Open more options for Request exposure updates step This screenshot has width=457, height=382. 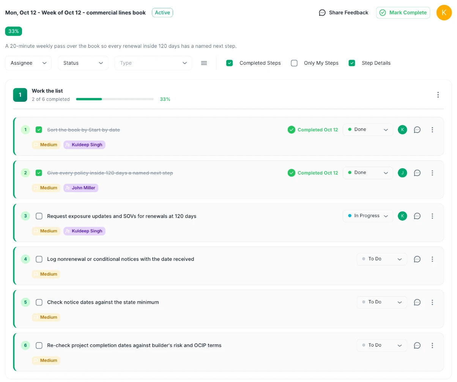pos(432,216)
